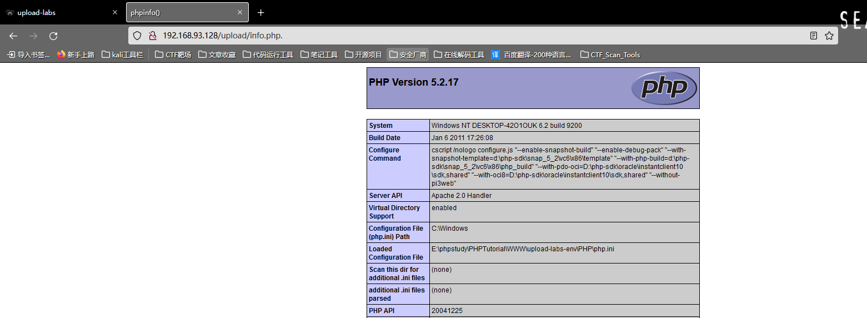Click Loaded Configuration File label
The width and height of the screenshot is (867, 318).
click(x=396, y=253)
